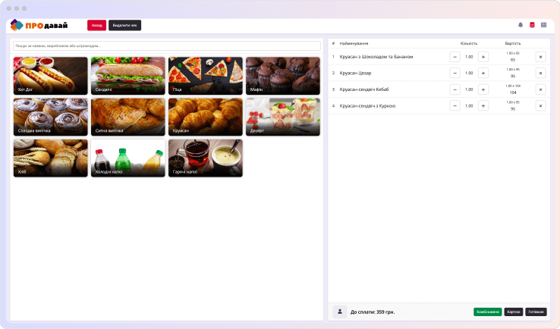The width and height of the screenshot is (560, 329).
Task: Choose Готівкою payment button
Action: [x=536, y=312]
